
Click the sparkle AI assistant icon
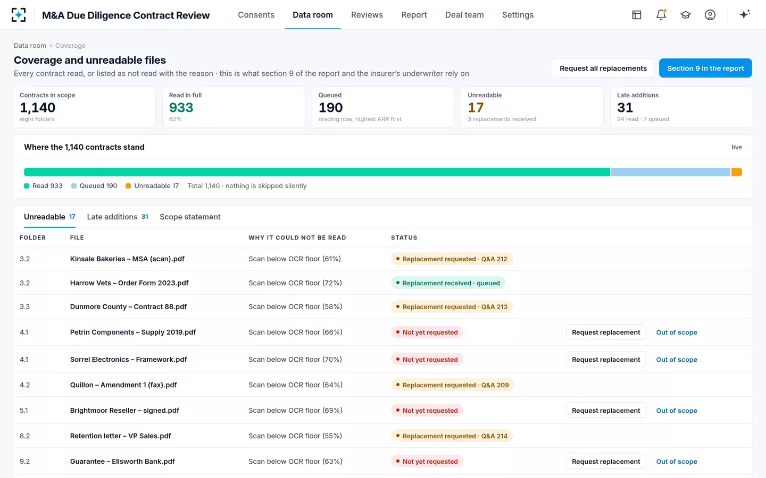(745, 14)
